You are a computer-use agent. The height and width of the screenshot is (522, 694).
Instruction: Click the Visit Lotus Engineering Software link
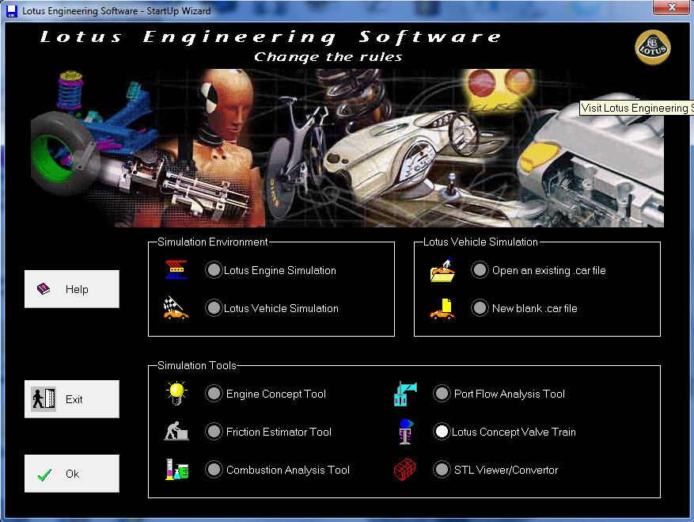[x=636, y=107]
